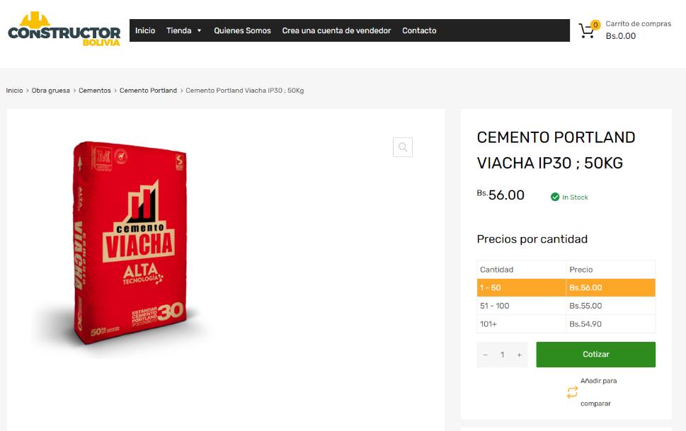Click the magnifier zoom icon on product image
The height and width of the screenshot is (431, 686).
pos(403,147)
